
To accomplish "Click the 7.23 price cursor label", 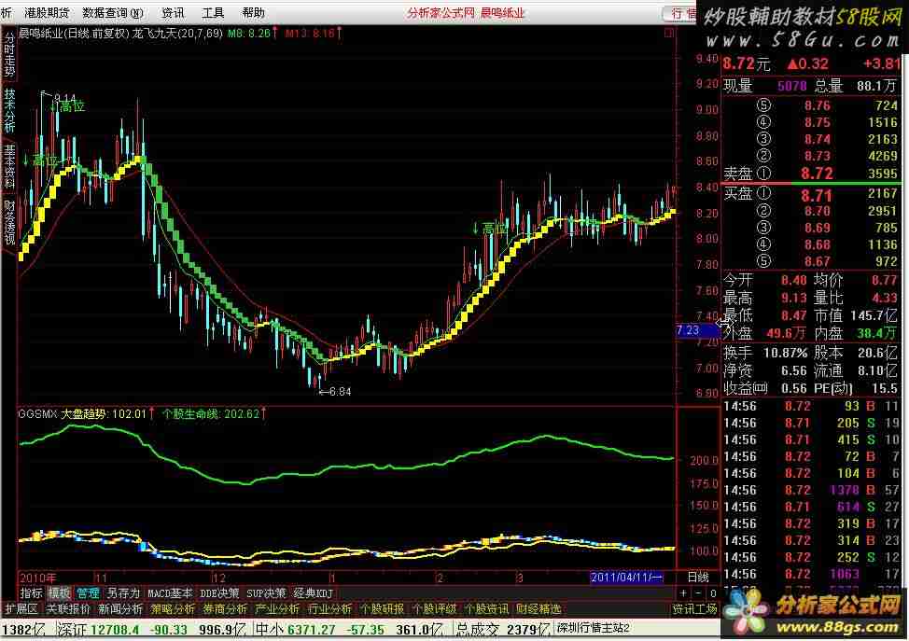I will 698,330.
